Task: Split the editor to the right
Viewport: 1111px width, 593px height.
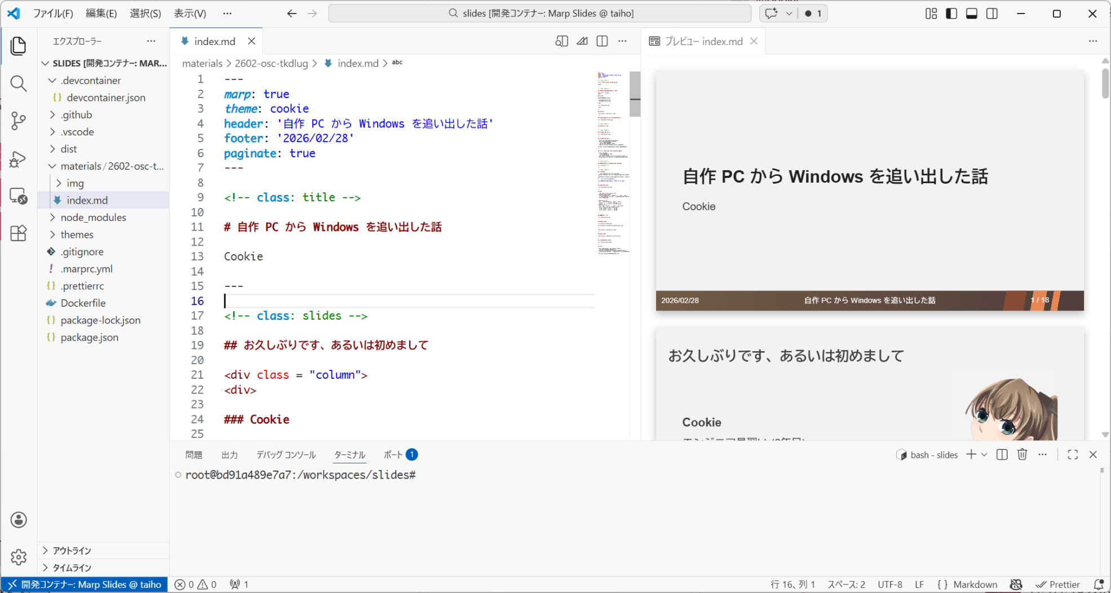Action: pos(602,41)
